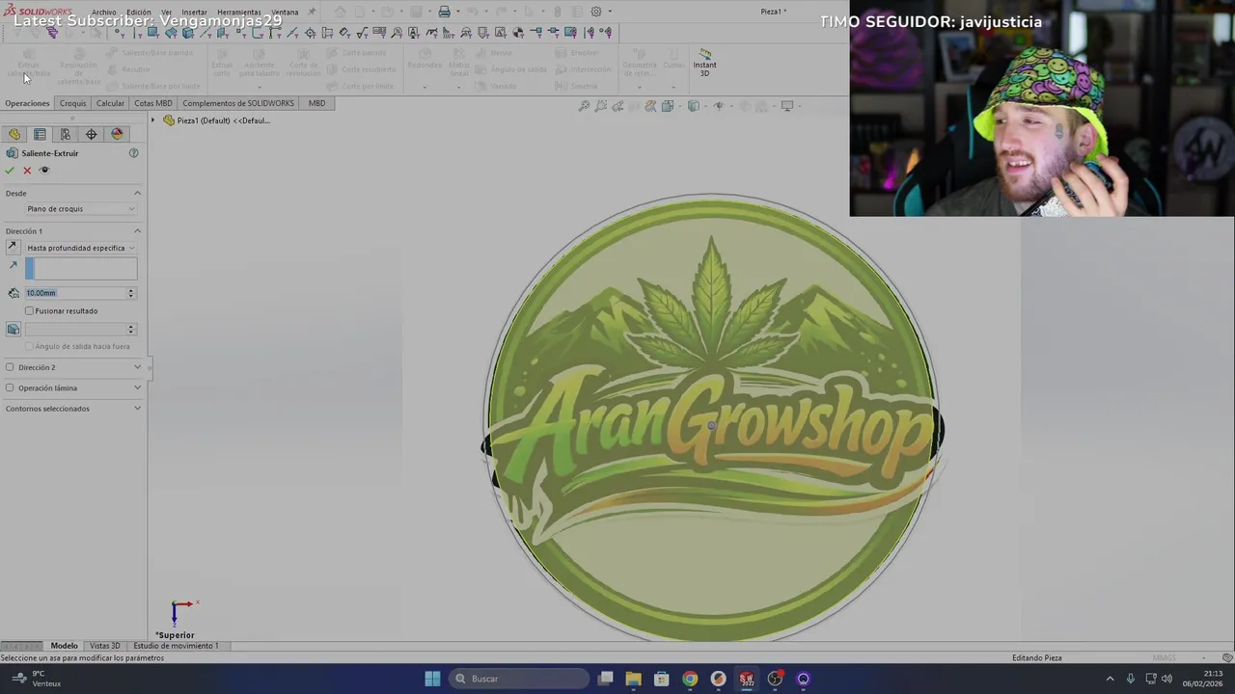Select the Operaciones ribbon tab
The height and width of the screenshot is (694, 1235).
point(27,103)
